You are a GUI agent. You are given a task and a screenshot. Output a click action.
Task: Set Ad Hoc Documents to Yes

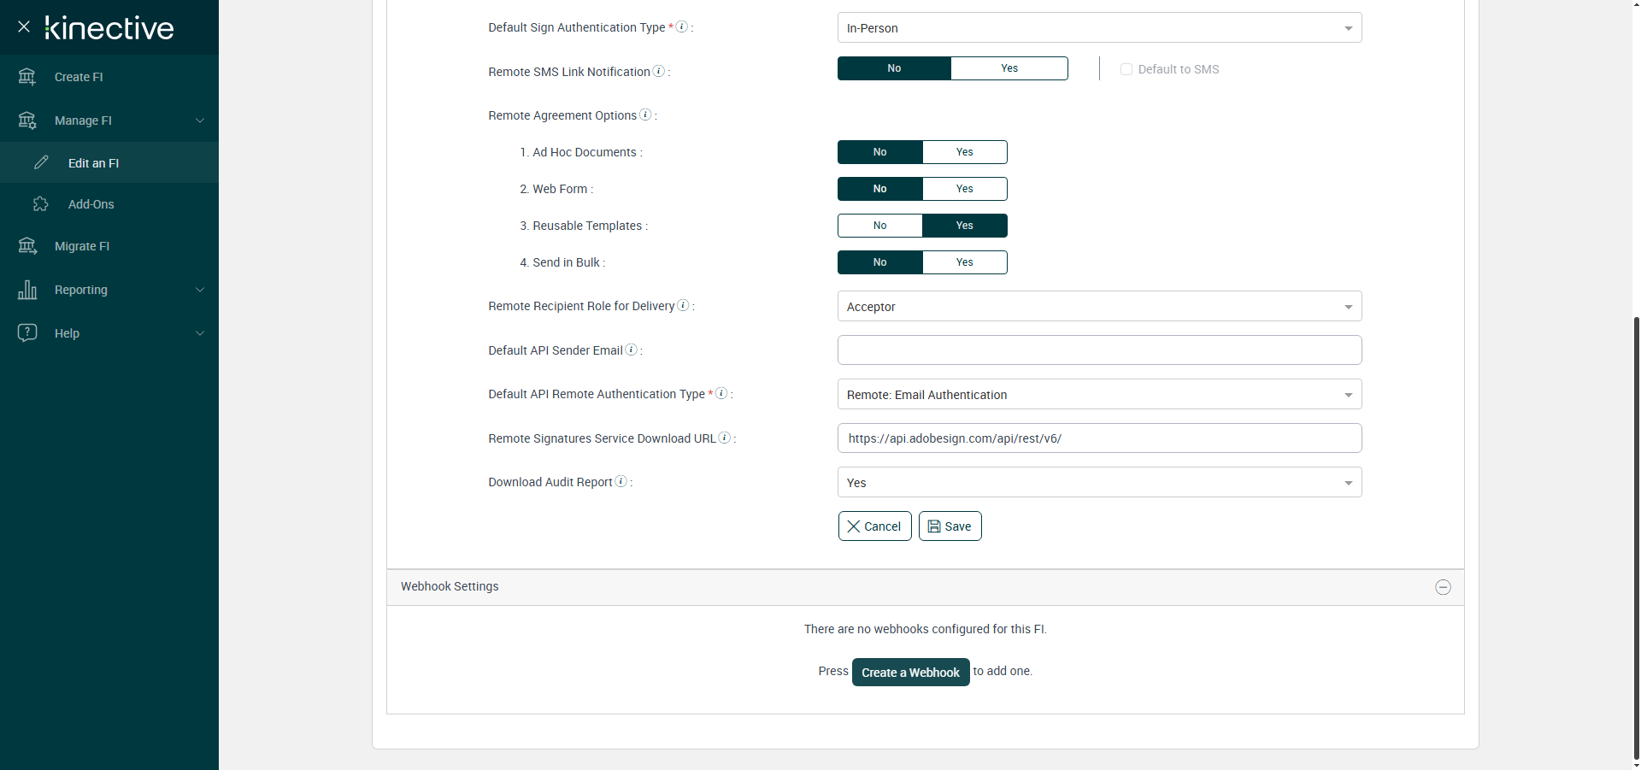[965, 152]
